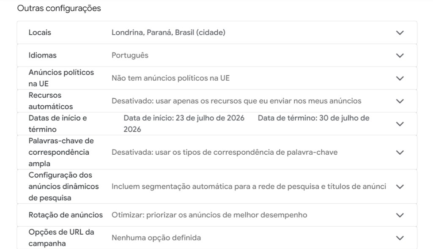Click the Idiomas setting label
This screenshot has width=433, height=249.
(x=42, y=55)
